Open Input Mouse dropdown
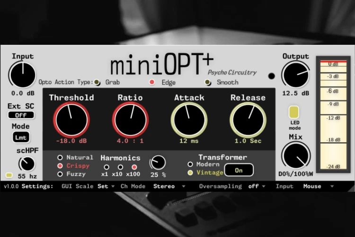The height and width of the screenshot is (237, 355). point(319,186)
